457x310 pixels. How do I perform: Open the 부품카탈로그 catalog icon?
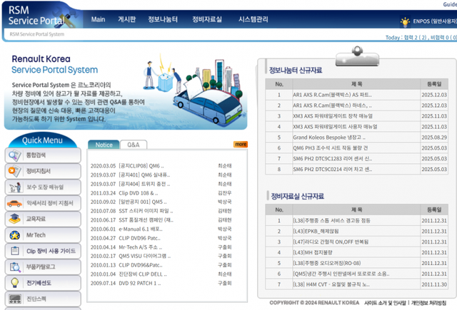[x=14, y=267]
